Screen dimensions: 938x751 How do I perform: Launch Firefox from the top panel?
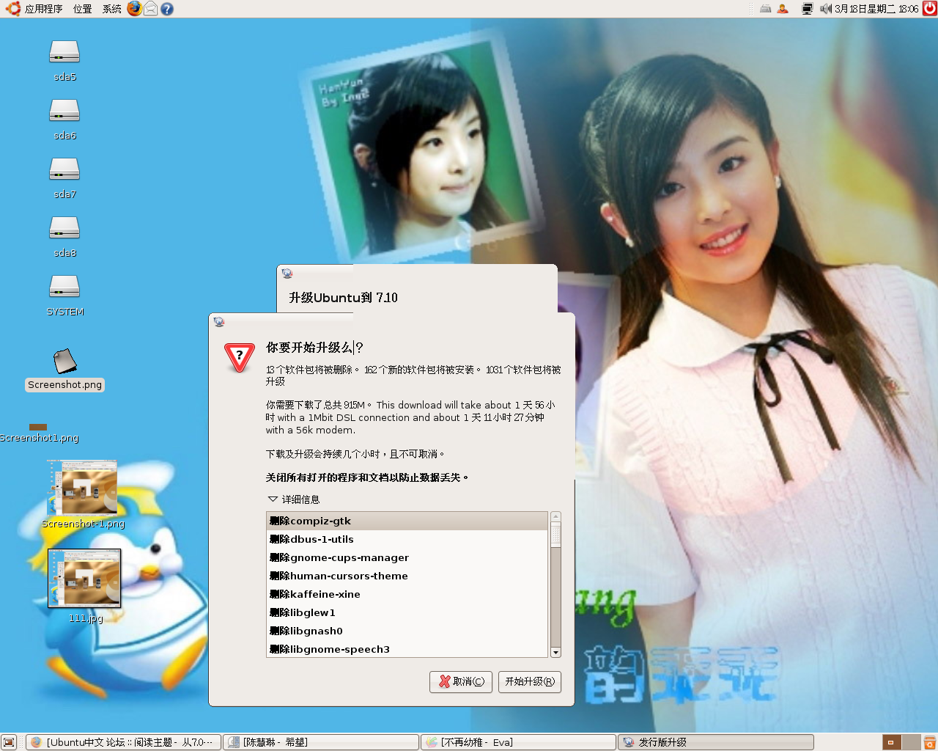pos(135,9)
